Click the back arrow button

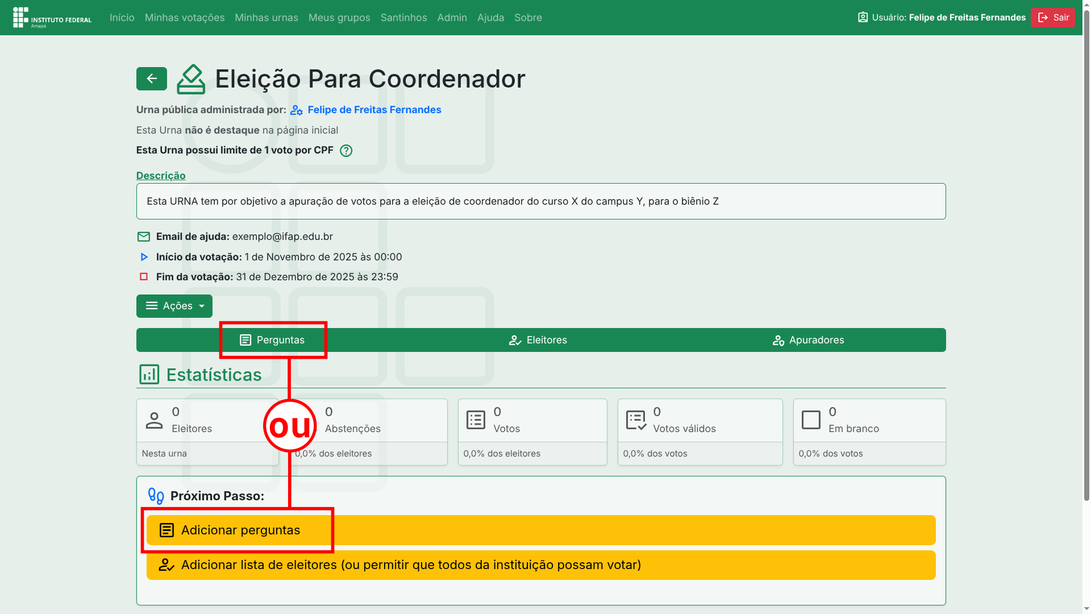[151, 78]
